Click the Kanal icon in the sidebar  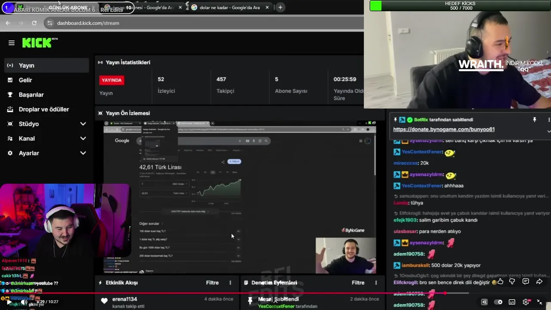(x=10, y=139)
